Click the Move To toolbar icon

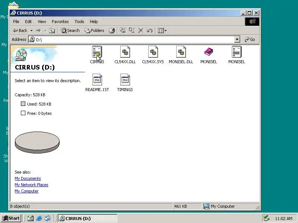click(123, 30)
